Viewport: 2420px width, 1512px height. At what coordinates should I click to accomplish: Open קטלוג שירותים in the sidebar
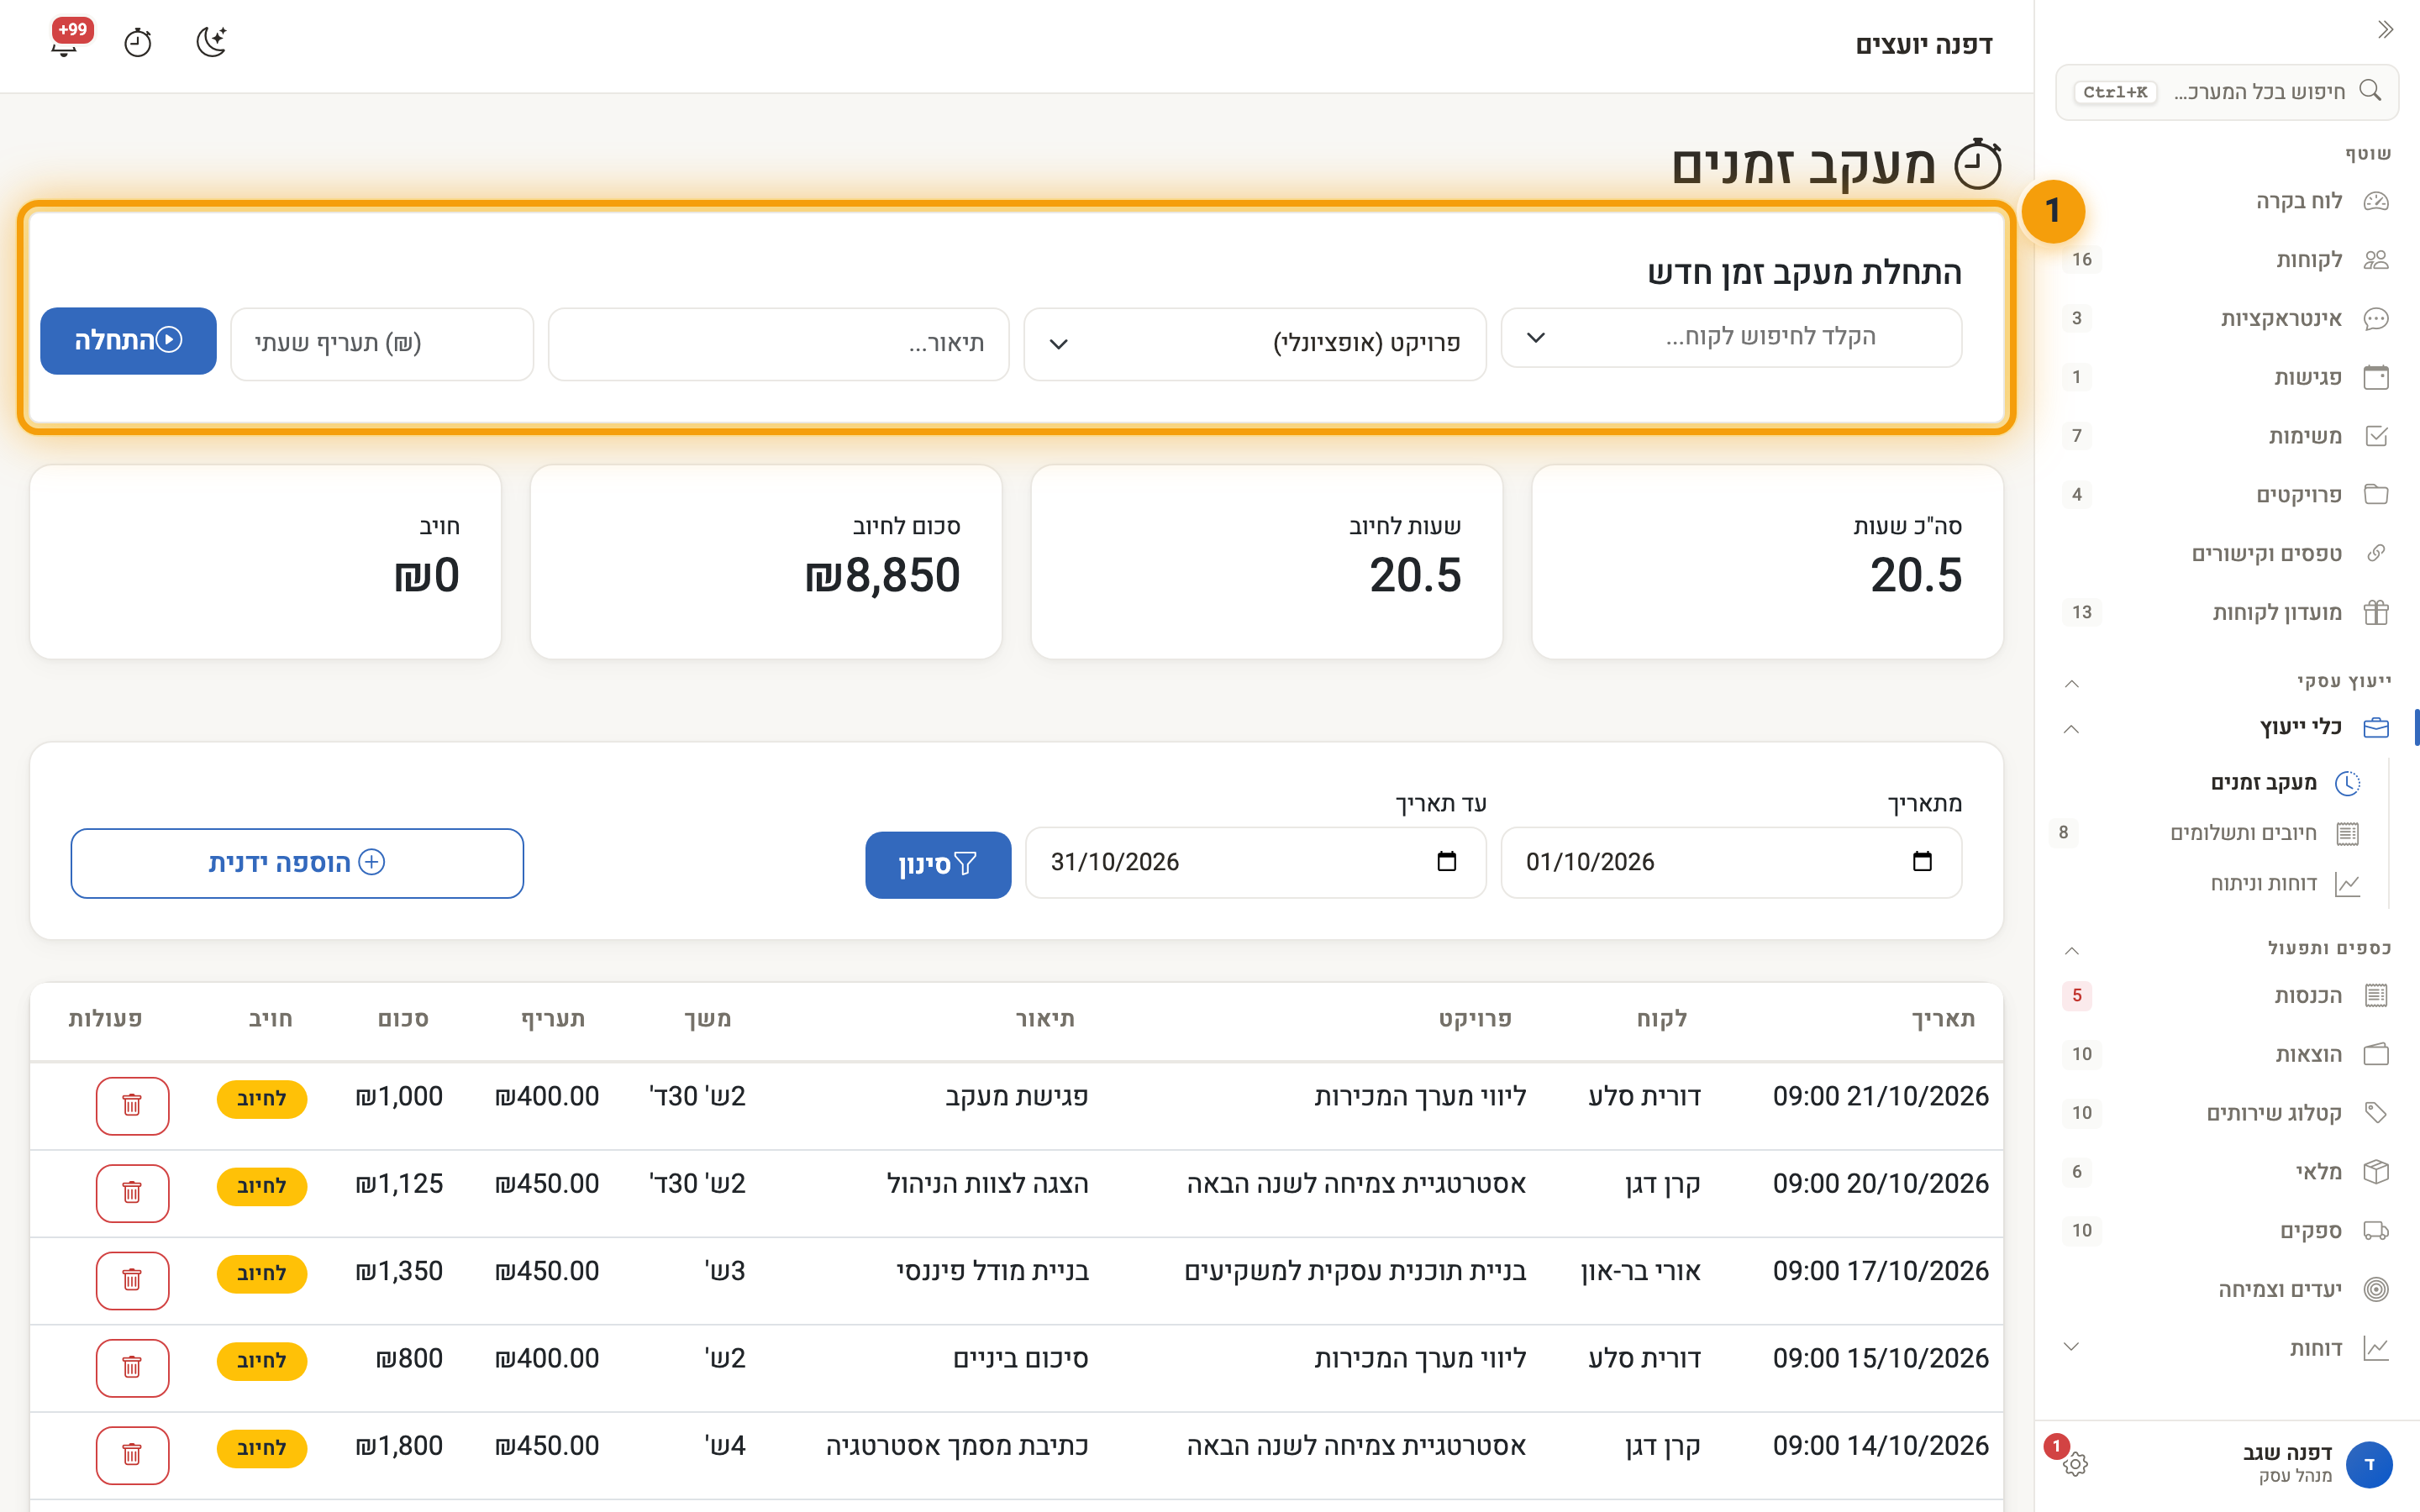point(2226,1113)
